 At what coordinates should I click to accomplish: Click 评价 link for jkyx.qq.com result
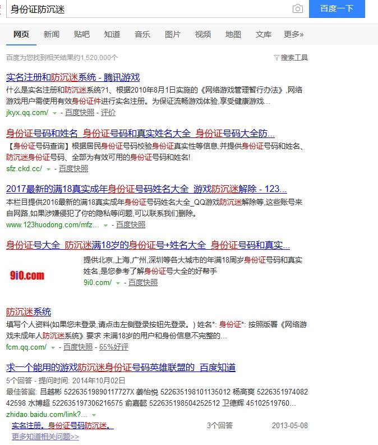tap(108, 113)
